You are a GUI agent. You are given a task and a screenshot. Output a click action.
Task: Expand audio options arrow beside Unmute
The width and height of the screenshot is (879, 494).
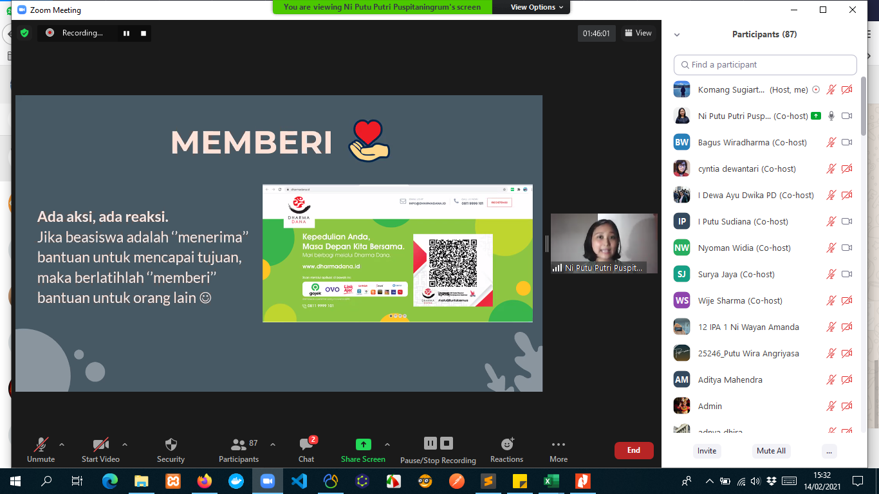point(62,444)
